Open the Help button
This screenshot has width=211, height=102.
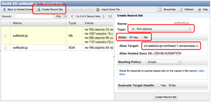click(x=203, y=9)
